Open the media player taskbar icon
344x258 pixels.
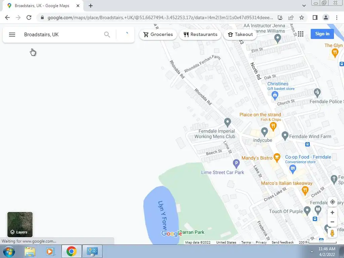click(x=50, y=251)
